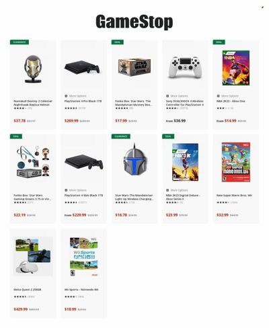Open the Destiny 2 Celestial Nighthawk helmet image
This screenshot has width=269, height=328.
point(33,69)
